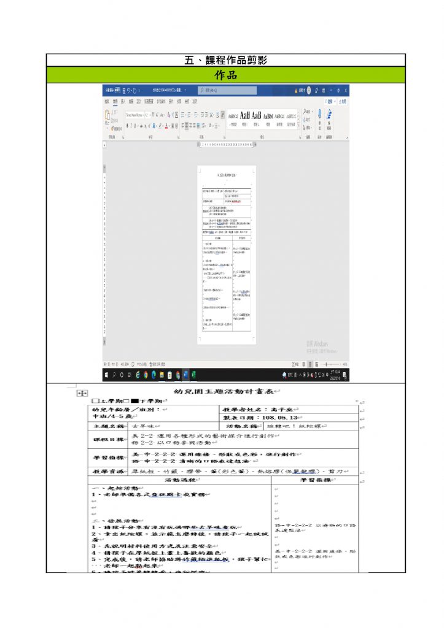Click the Format Painter brush icon
This screenshot has width=444, height=628.
112,129
